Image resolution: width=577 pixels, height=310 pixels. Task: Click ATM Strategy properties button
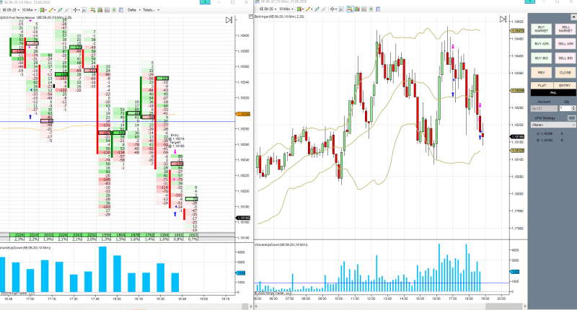[571, 118]
